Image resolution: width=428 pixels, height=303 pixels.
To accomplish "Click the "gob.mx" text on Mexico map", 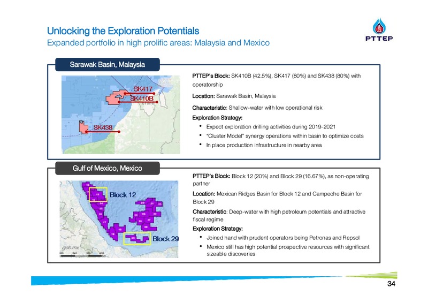I will (71, 248).
